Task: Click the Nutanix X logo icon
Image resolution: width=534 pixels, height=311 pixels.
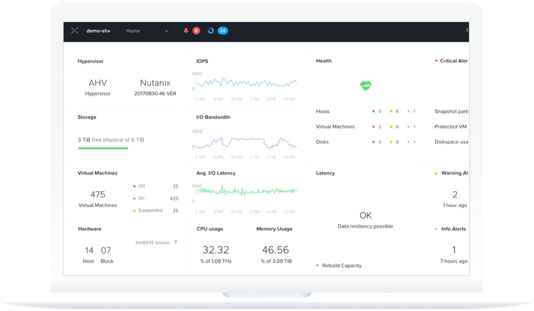Action: click(75, 31)
